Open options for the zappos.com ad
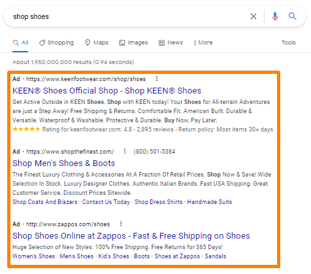Image resolution: width=311 pixels, height=274 pixels. 121,224
